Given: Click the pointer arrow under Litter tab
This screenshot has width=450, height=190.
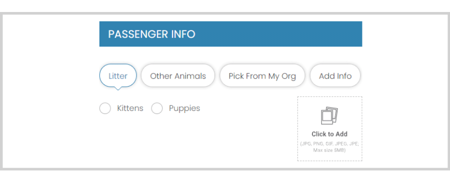Looking at the screenshot, I should (x=118, y=88).
